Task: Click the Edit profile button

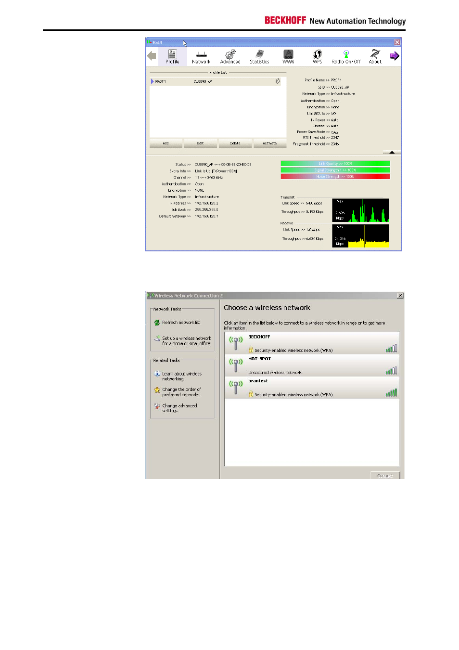Action: (x=200, y=143)
